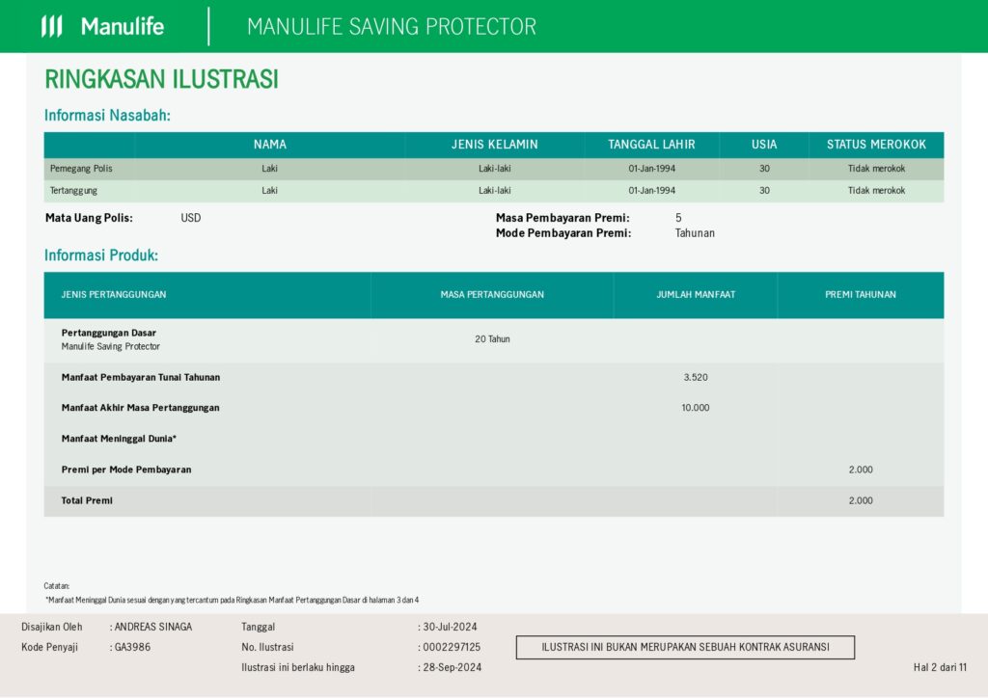The height and width of the screenshot is (698, 988).
Task: Click the JENIS KELAMIN column header
Action: tap(495, 145)
